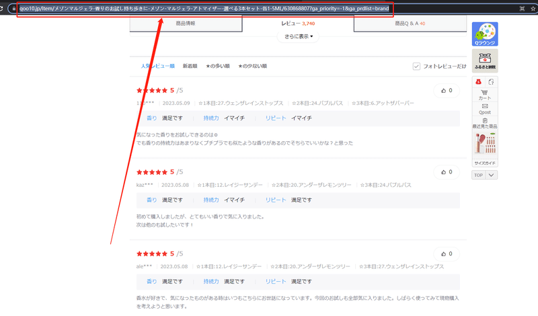Click text 気になった香りをお試しできるのは

click(x=177, y=135)
